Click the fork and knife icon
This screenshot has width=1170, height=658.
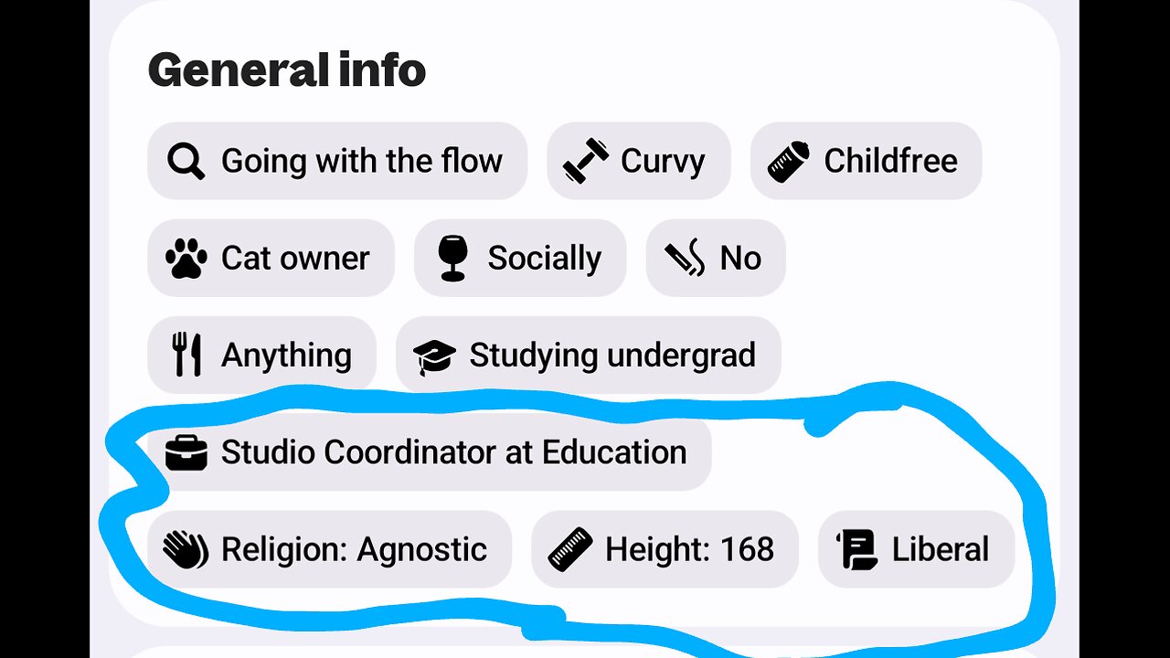[x=186, y=355]
